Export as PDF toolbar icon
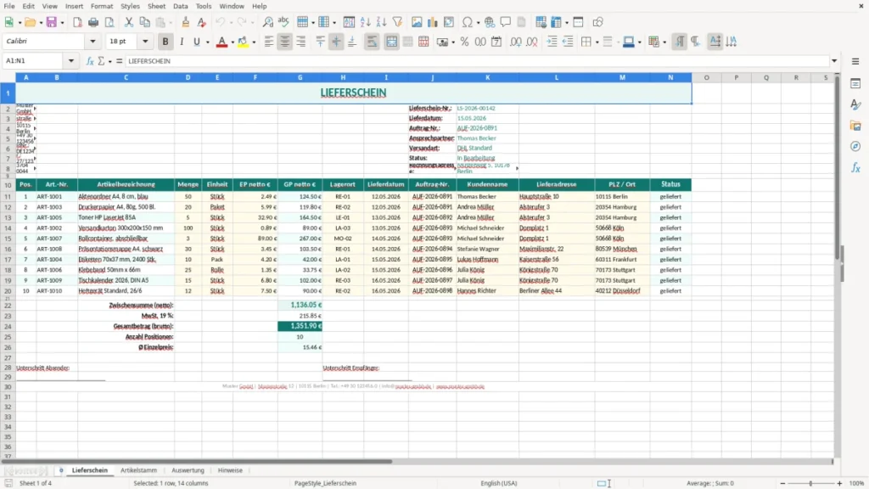This screenshot has width=869, height=489. pyautogui.click(x=77, y=22)
